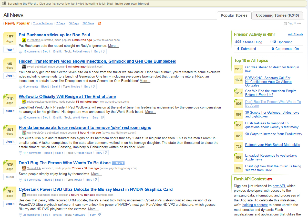Open the Wolfowitz Officially Will Resign story
The image size is (308, 217).
[67, 96]
